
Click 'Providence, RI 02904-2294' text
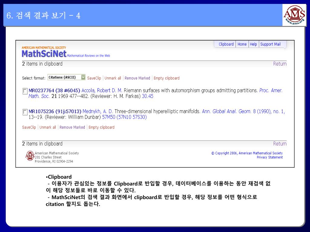[54, 161]
